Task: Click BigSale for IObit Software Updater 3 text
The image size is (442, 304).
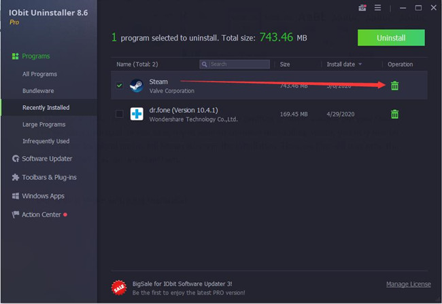Action: coord(182,284)
